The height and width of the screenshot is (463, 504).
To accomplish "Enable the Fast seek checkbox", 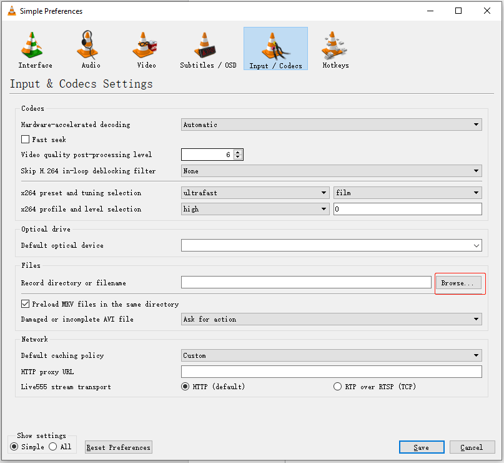I will (x=25, y=140).
